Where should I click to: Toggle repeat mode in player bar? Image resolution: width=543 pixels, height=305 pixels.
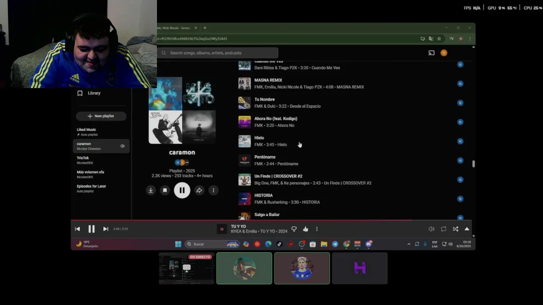click(443, 229)
